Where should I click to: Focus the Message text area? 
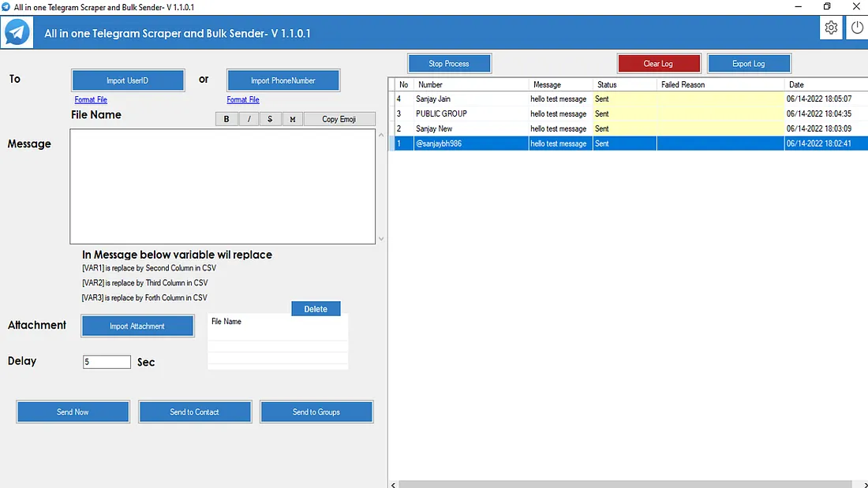click(x=223, y=187)
